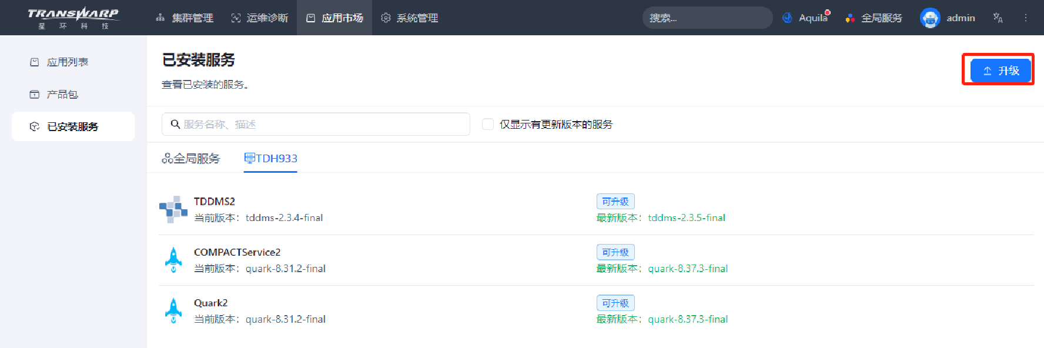This screenshot has width=1044, height=348.
Task: Select 已安装服务 in the sidebar
Action: pyautogui.click(x=73, y=126)
